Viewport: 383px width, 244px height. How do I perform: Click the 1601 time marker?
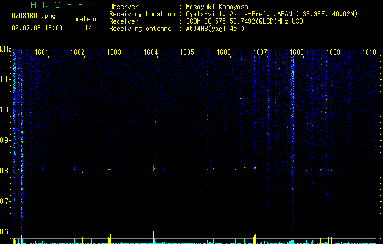[x=41, y=52]
